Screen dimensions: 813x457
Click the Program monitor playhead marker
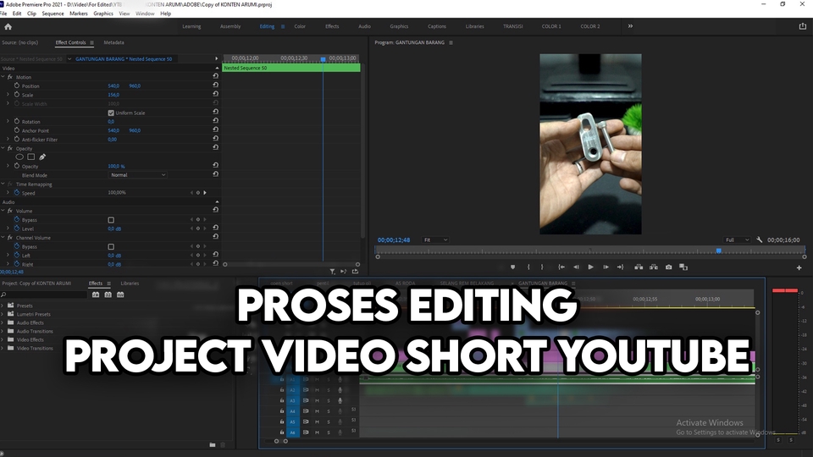[719, 251]
